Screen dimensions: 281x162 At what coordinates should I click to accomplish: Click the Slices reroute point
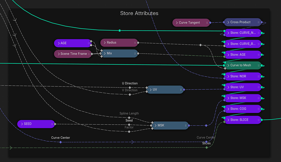click(x=206, y=147)
